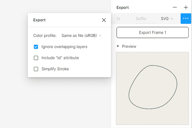Open the Color profile dropdown
The height and width of the screenshot is (128, 192).
tap(81, 35)
